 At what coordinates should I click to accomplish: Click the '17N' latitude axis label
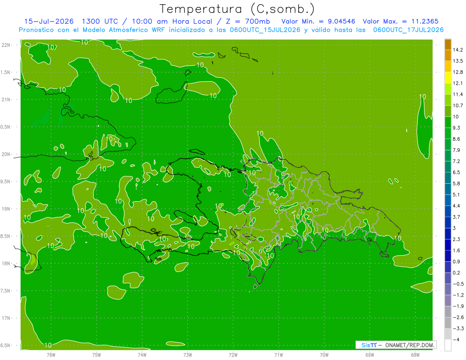(7, 318)
